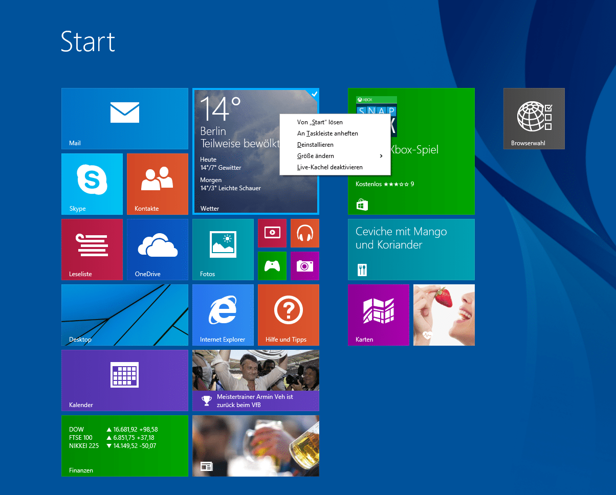Open the Hilfe und Tipps tile
Viewport: 616px width, 495px height.
click(289, 315)
